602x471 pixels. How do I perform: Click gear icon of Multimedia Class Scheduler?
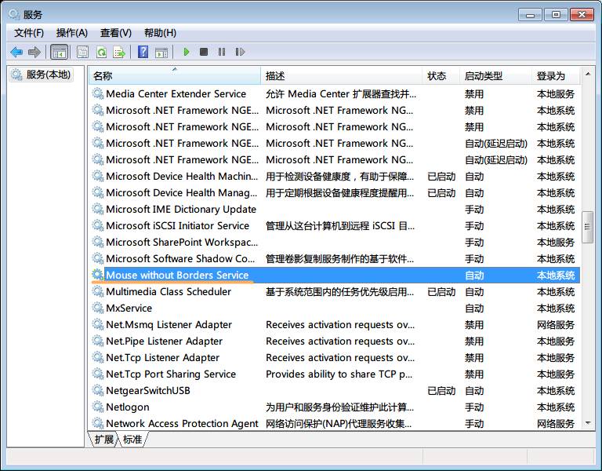tap(98, 291)
